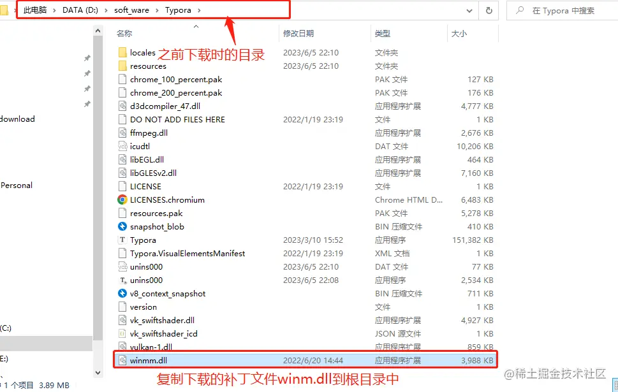This screenshot has width=618, height=392.
Task: Click the libEGL.dll file icon
Action: point(122,159)
